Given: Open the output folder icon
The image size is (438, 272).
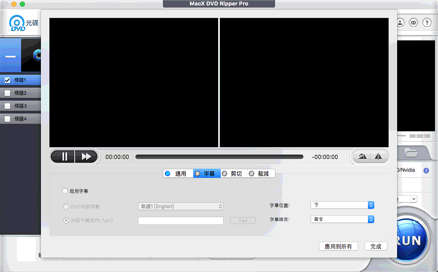Looking at the screenshot, I should (411, 153).
